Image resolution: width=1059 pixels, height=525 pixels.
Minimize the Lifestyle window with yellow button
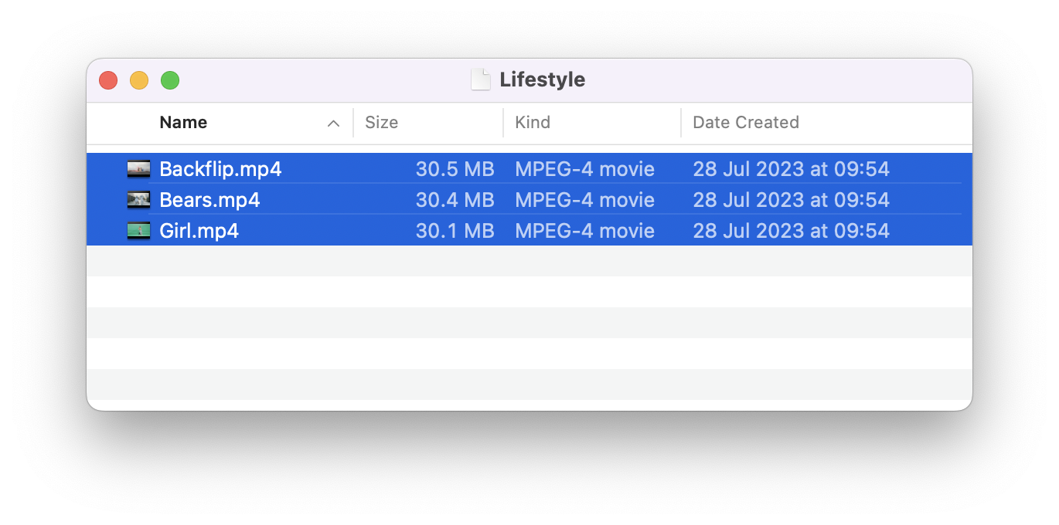[x=139, y=80]
